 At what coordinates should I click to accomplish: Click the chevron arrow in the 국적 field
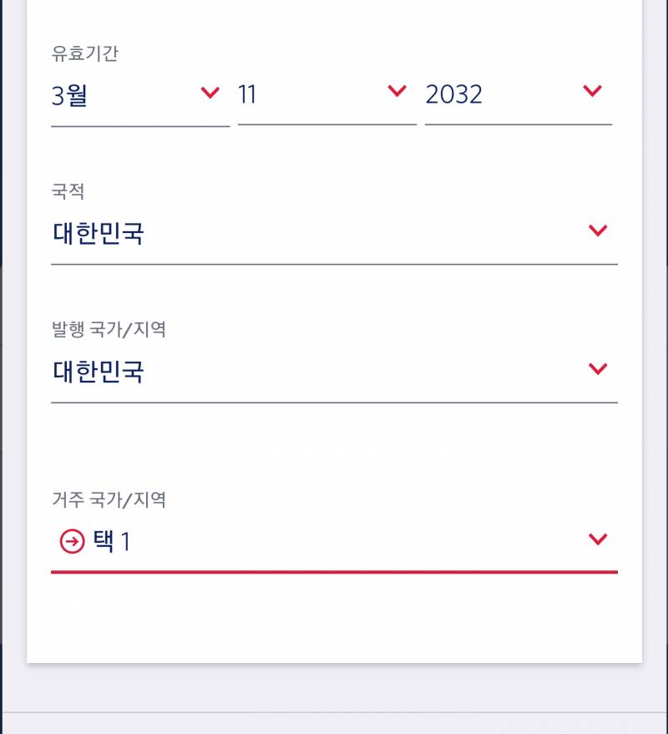(598, 230)
